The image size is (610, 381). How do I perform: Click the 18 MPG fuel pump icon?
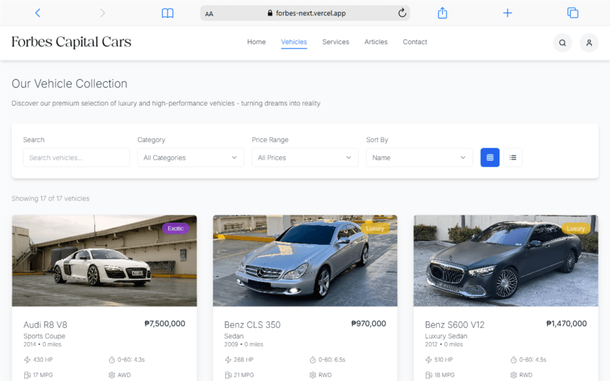[429, 375]
